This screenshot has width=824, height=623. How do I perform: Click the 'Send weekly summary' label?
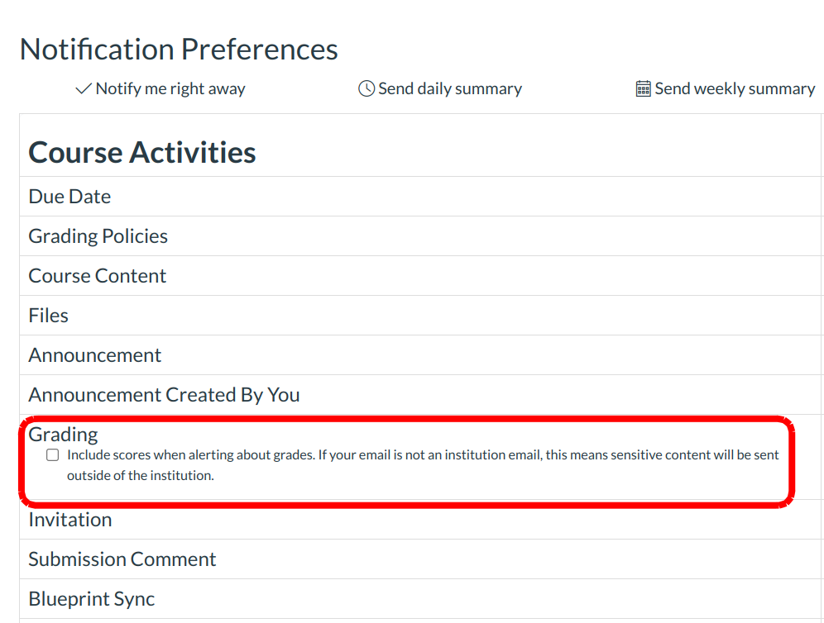point(735,89)
